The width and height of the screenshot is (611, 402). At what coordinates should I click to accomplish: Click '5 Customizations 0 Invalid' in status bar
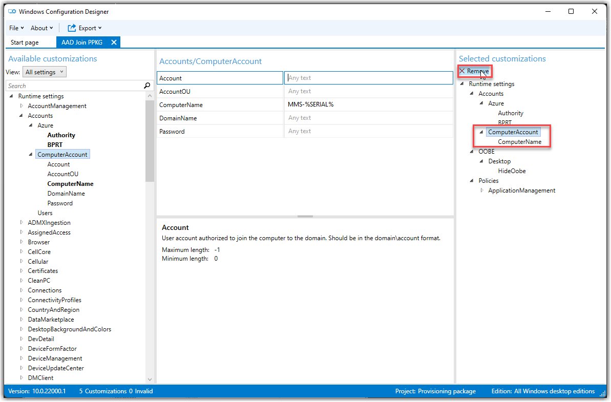[x=116, y=391]
